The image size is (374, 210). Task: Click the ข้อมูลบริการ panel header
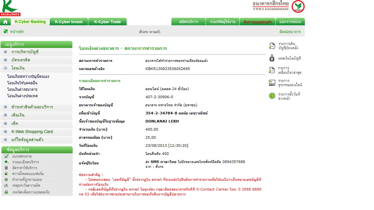click(x=37, y=149)
